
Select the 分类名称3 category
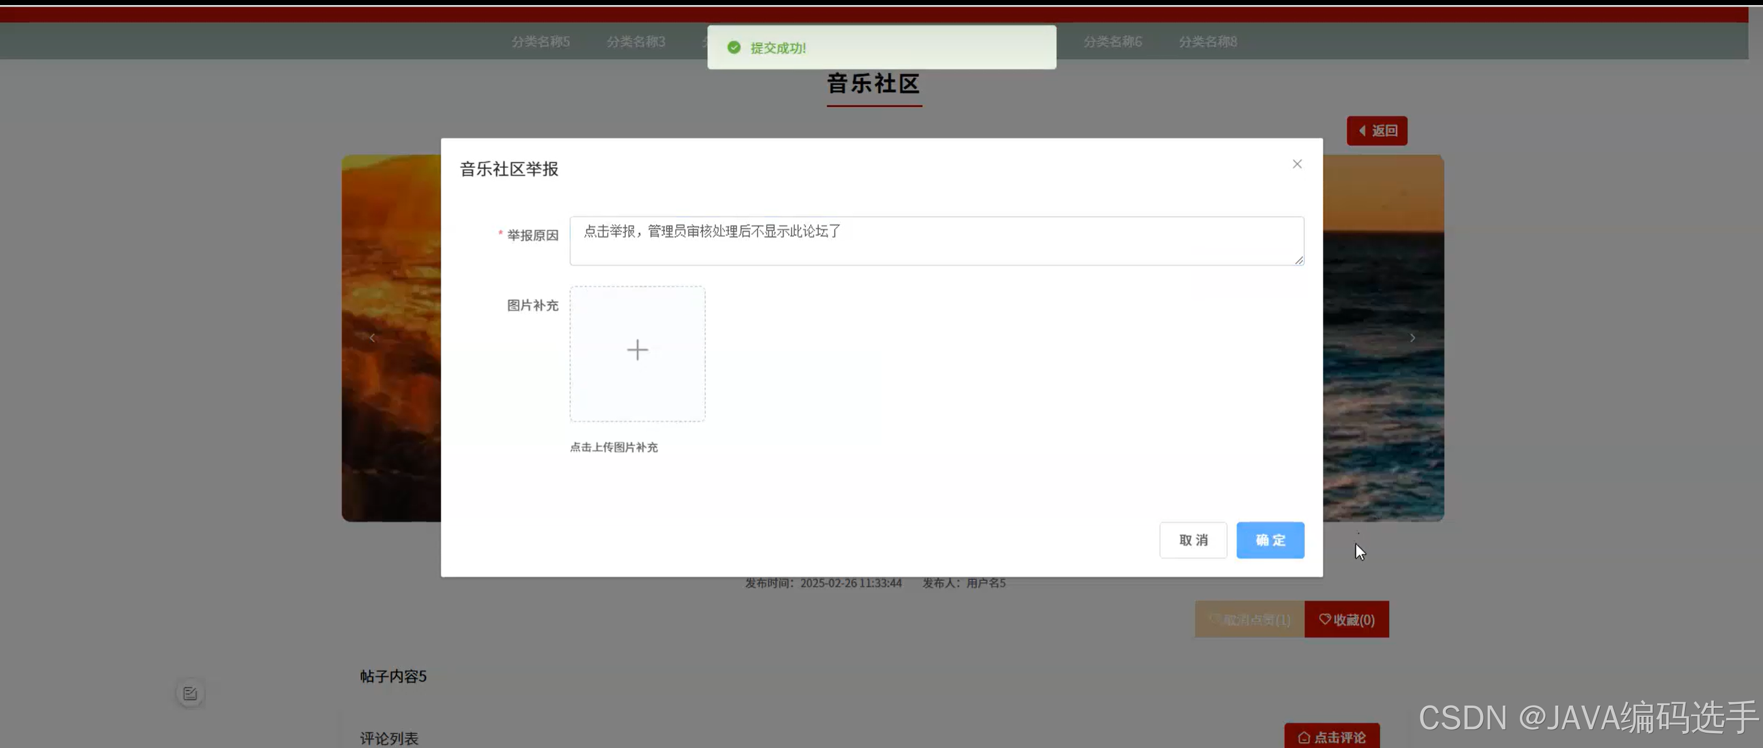(636, 42)
